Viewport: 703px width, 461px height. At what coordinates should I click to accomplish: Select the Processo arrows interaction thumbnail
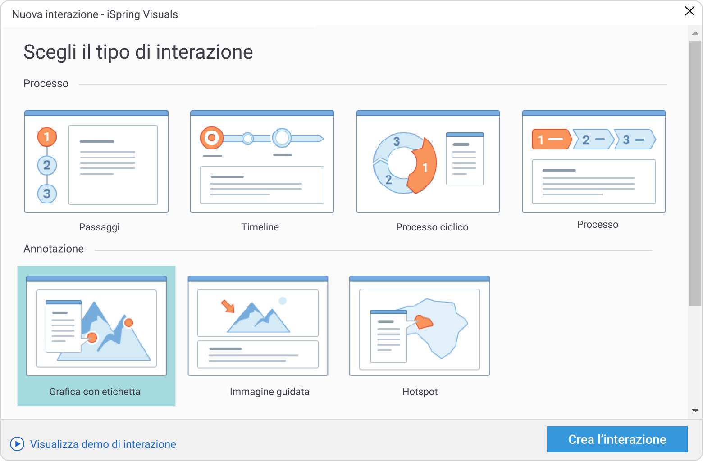click(594, 162)
